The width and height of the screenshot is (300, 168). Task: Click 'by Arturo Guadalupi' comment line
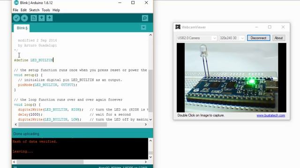click(37, 46)
